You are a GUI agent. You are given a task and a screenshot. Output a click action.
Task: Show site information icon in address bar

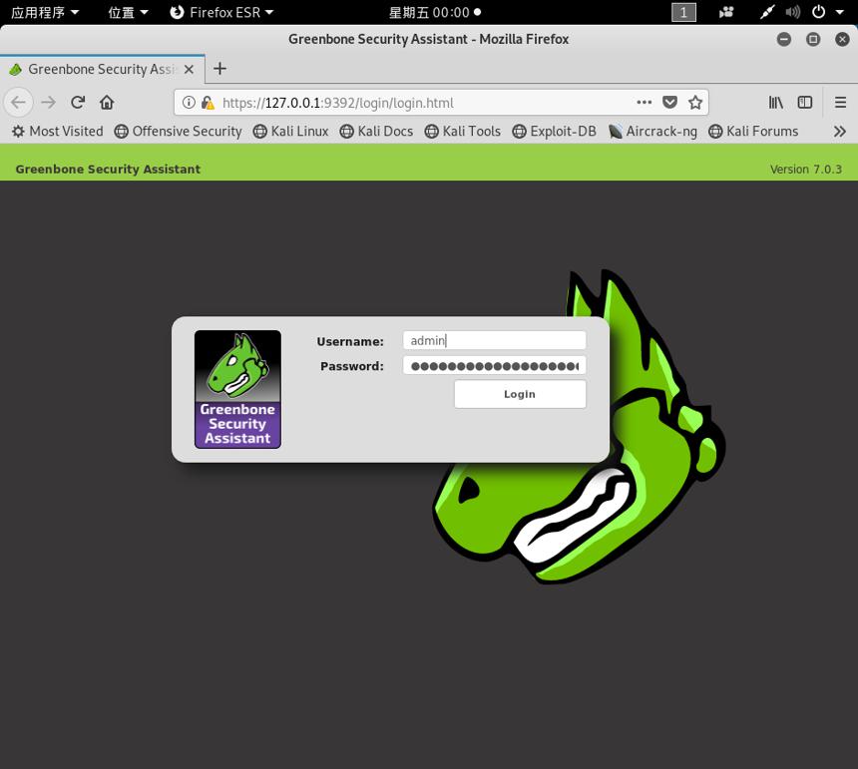(x=189, y=103)
